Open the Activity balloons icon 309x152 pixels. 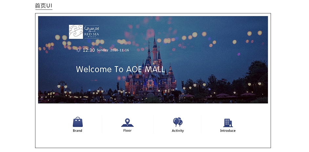click(x=177, y=122)
